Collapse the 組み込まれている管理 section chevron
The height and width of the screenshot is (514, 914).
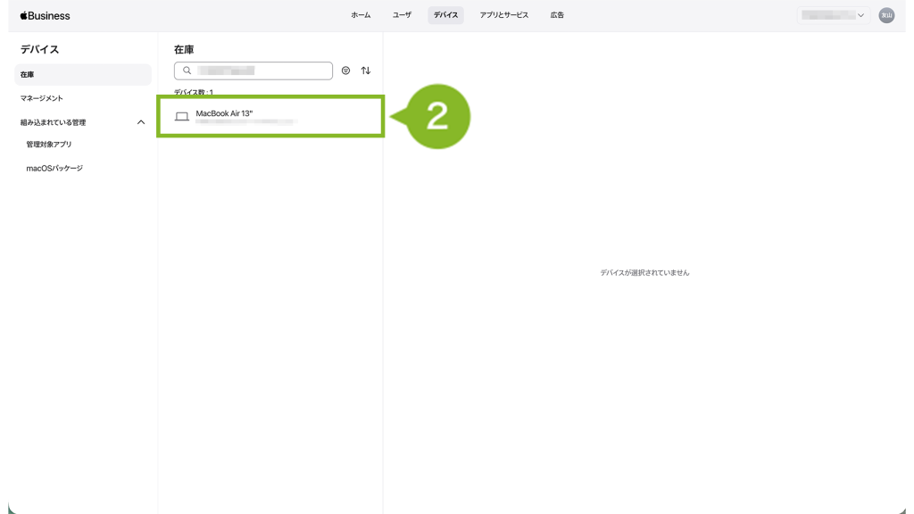click(x=140, y=122)
